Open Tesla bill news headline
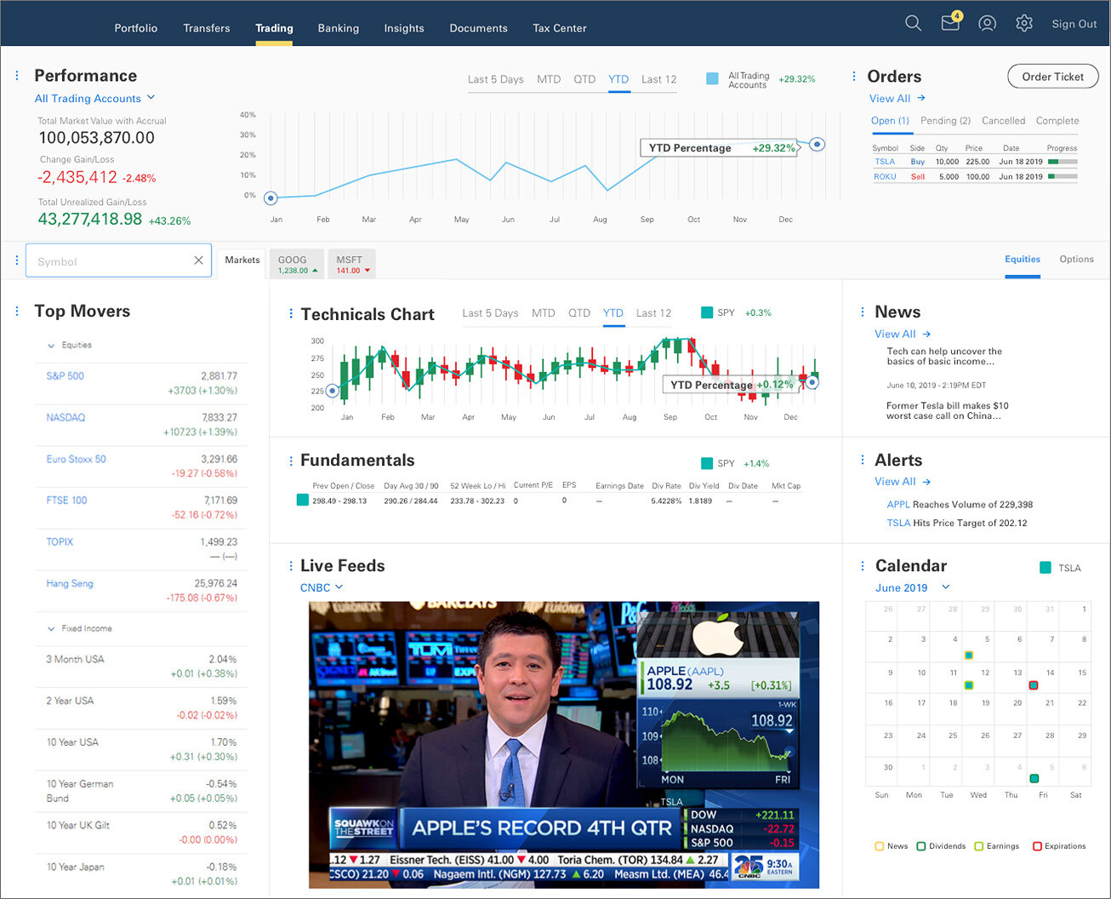Image resolution: width=1111 pixels, height=899 pixels. [947, 411]
